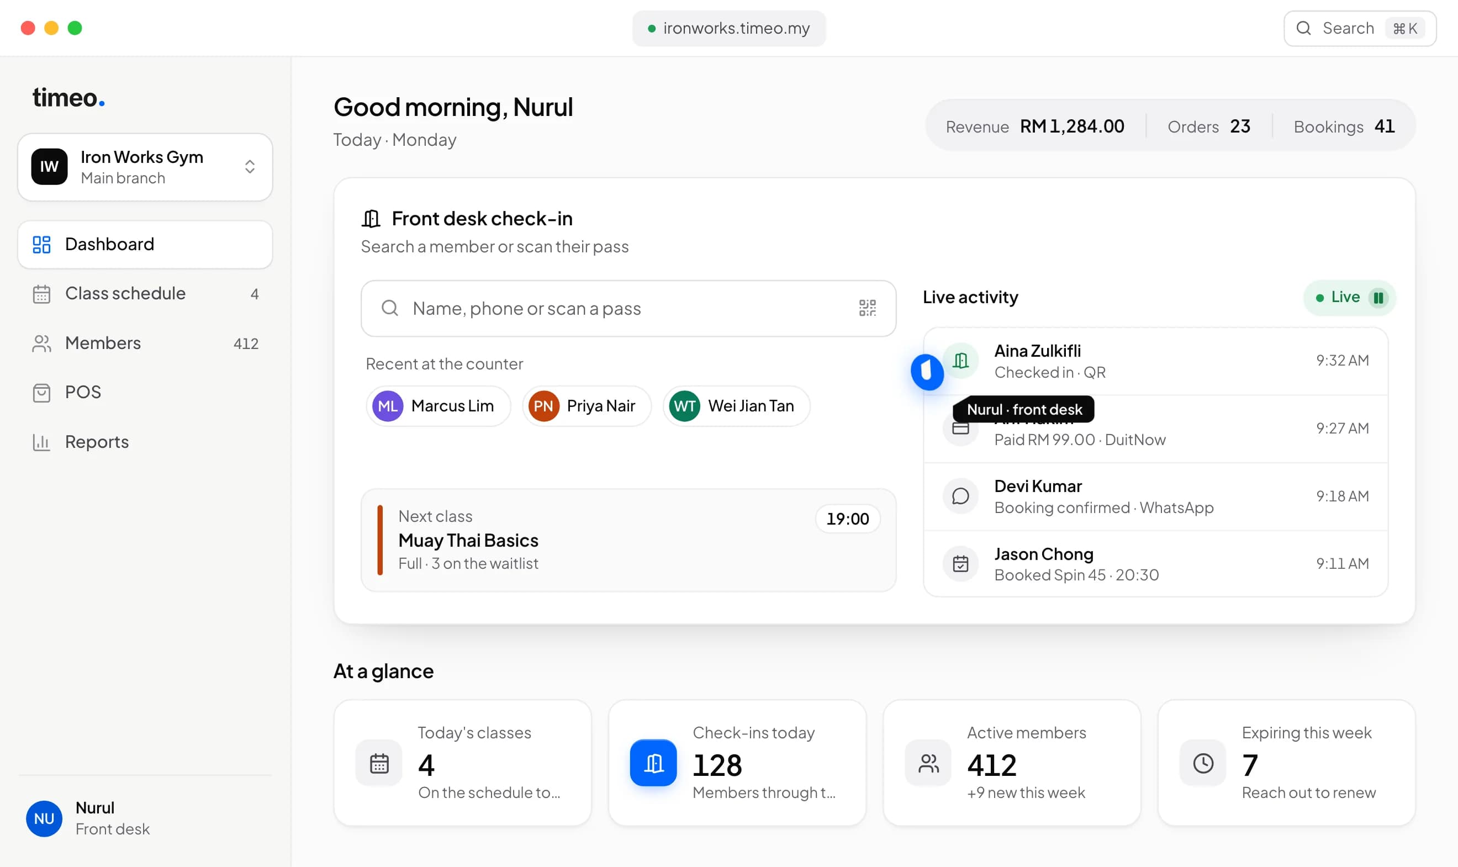Pause the Live activity feed

1378,298
